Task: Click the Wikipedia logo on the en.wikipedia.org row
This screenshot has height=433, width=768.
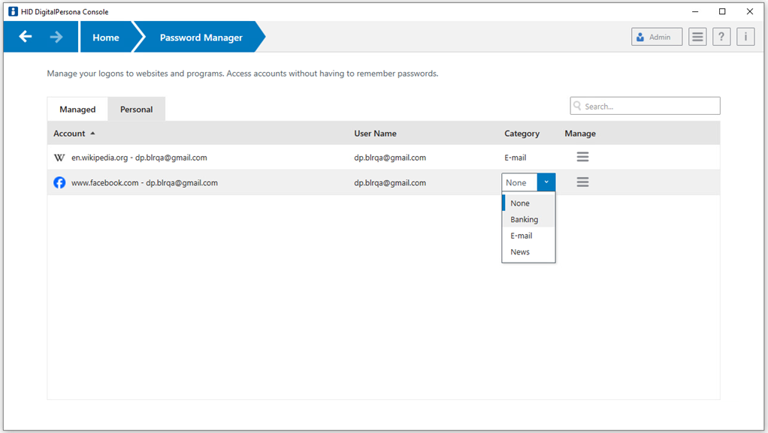Action: coord(59,158)
